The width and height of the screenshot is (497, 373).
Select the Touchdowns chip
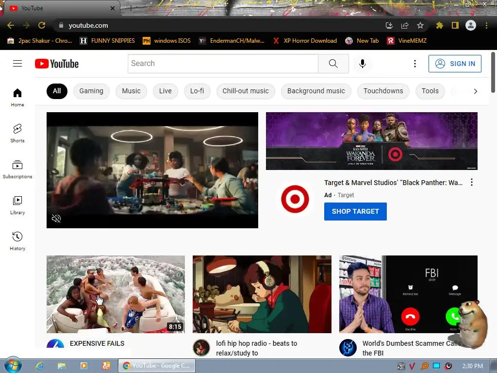click(383, 91)
